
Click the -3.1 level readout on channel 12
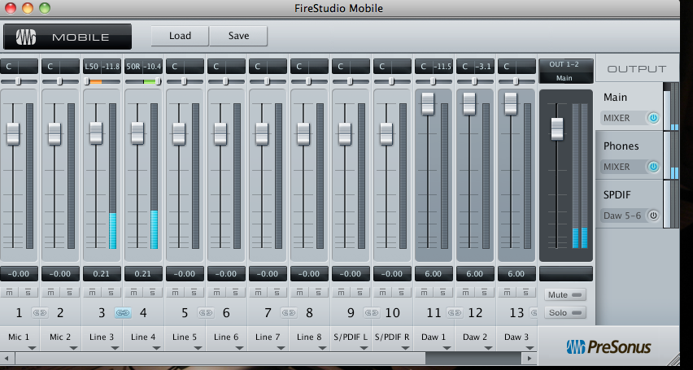(x=485, y=67)
